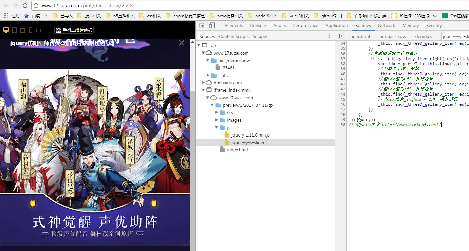Reload the current page
Viewport: 469px width, 251px height.
pyautogui.click(x=25, y=6)
